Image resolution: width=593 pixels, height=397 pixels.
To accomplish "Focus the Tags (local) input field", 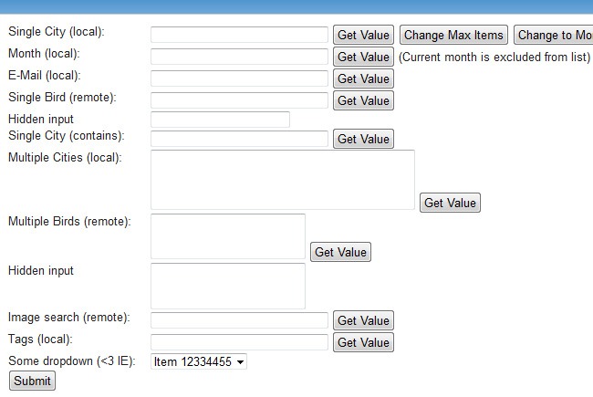I will tap(239, 342).
